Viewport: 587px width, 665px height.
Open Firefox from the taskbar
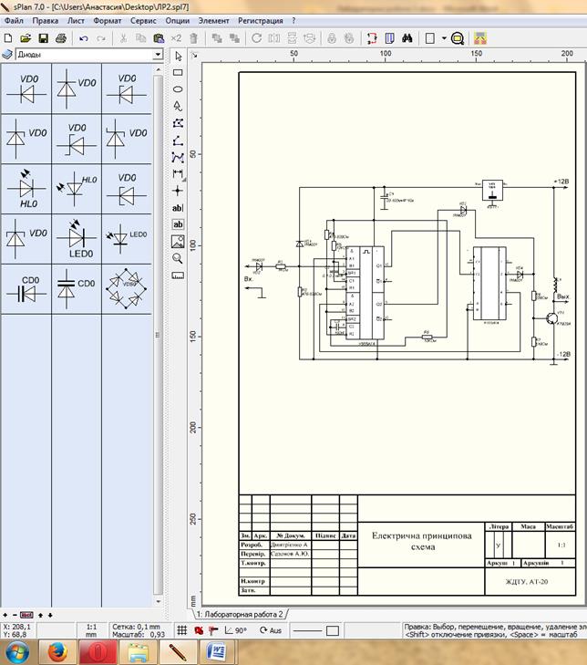point(57,652)
